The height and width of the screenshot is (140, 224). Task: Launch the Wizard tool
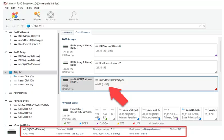click(37, 16)
